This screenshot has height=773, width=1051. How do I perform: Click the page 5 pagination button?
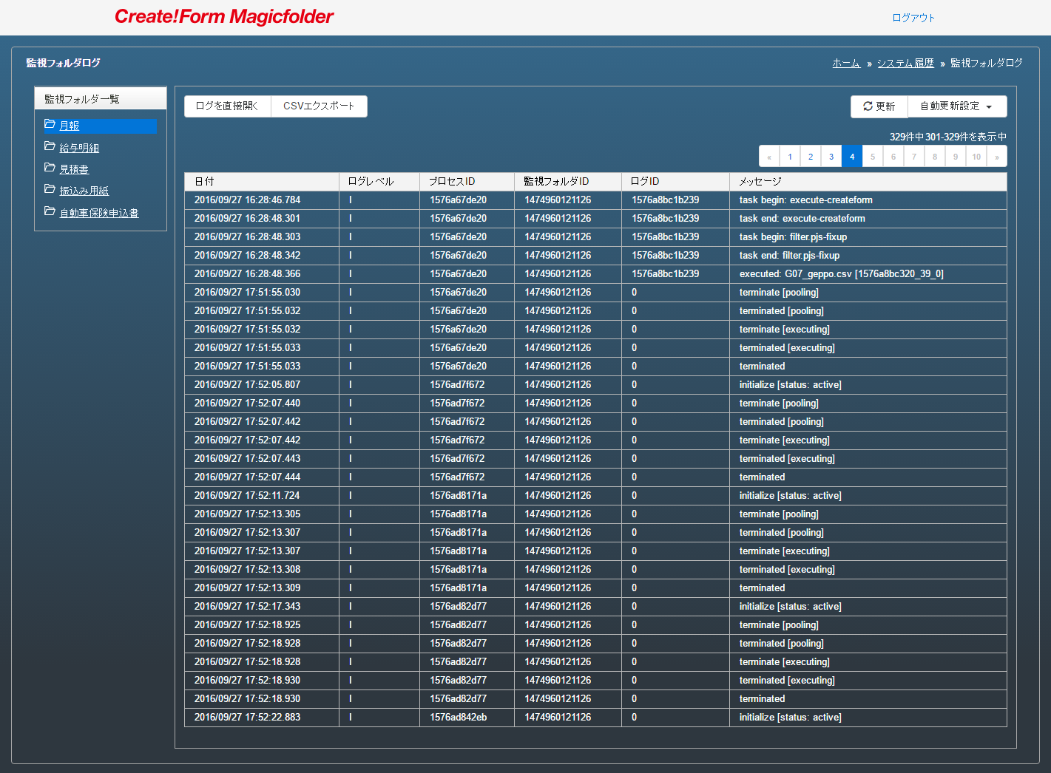873,157
